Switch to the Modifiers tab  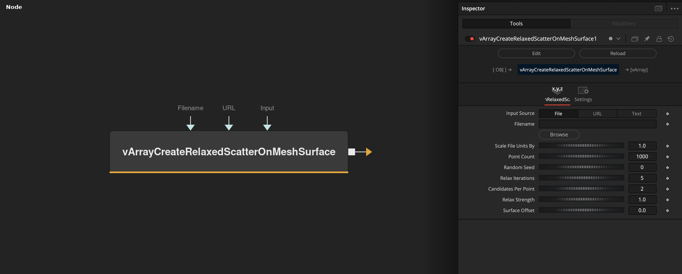(x=624, y=23)
